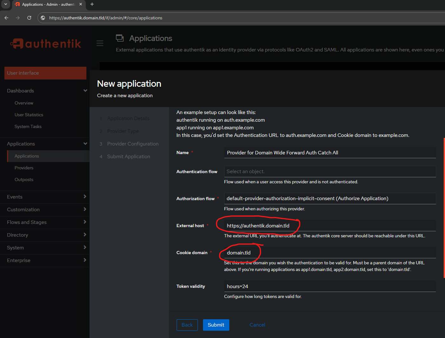
Task: Click the browser address bar URL
Action: coord(106,18)
